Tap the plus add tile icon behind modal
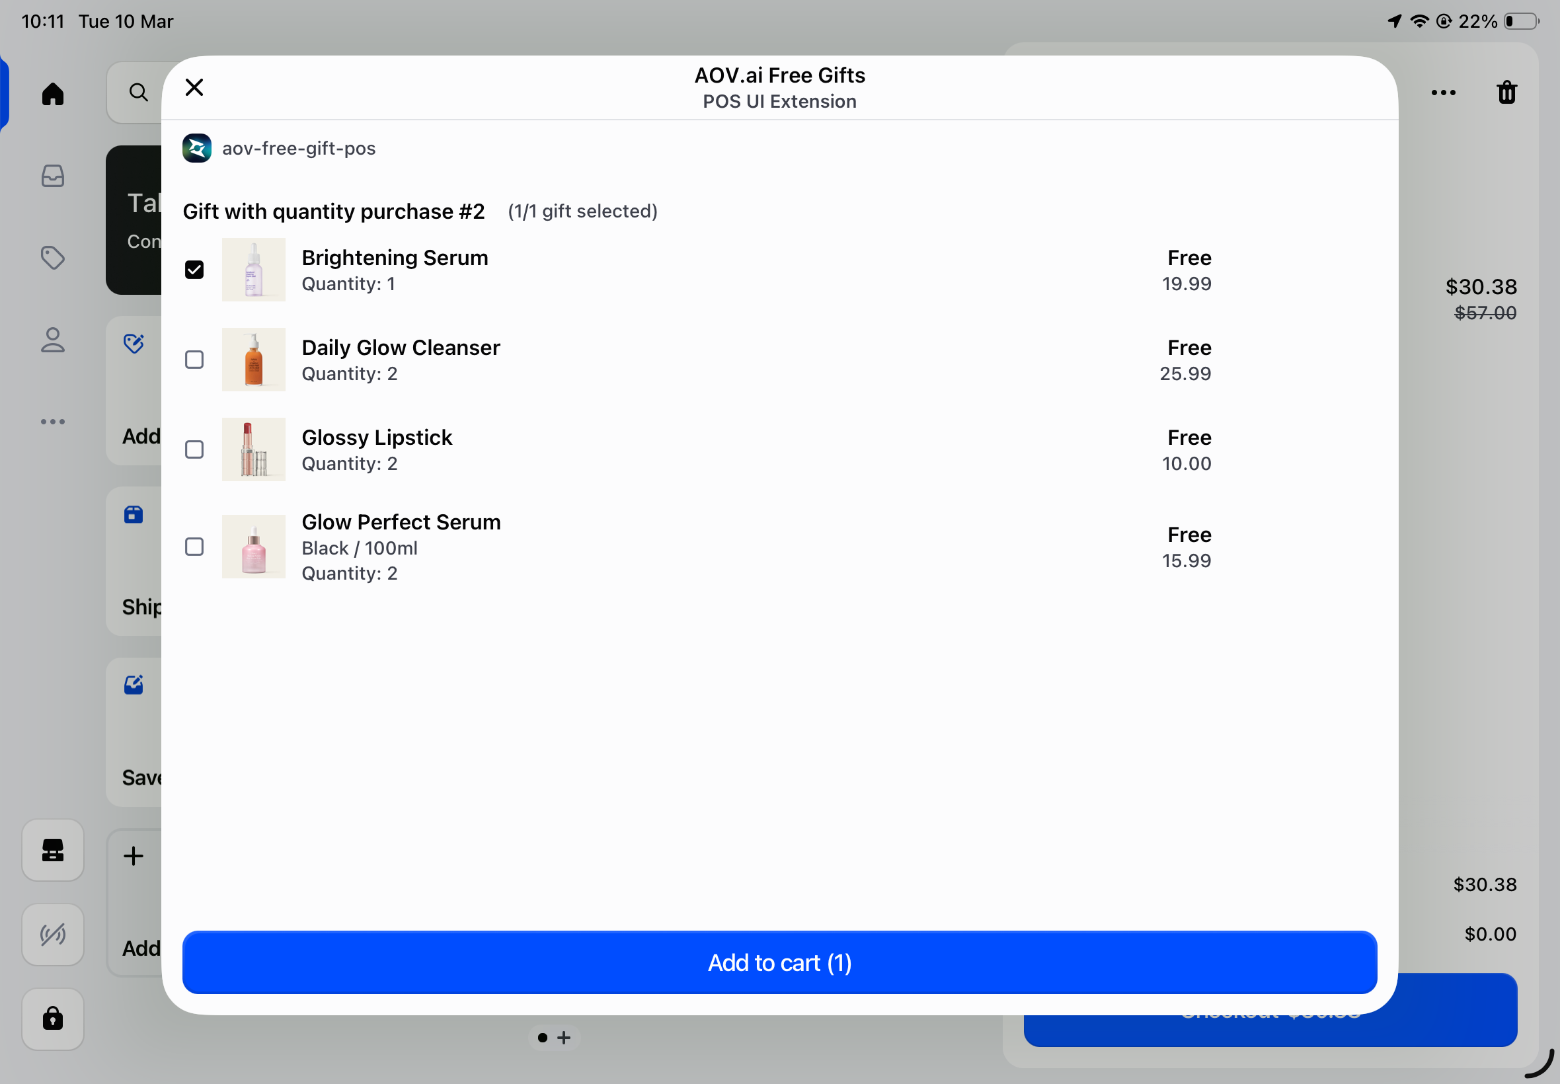 134,856
